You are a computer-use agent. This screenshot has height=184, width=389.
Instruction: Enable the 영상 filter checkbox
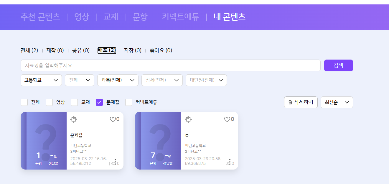pos(49,102)
